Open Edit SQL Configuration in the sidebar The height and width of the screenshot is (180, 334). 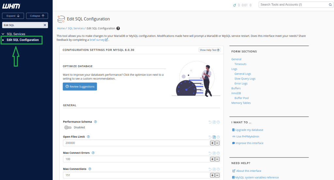click(23, 40)
